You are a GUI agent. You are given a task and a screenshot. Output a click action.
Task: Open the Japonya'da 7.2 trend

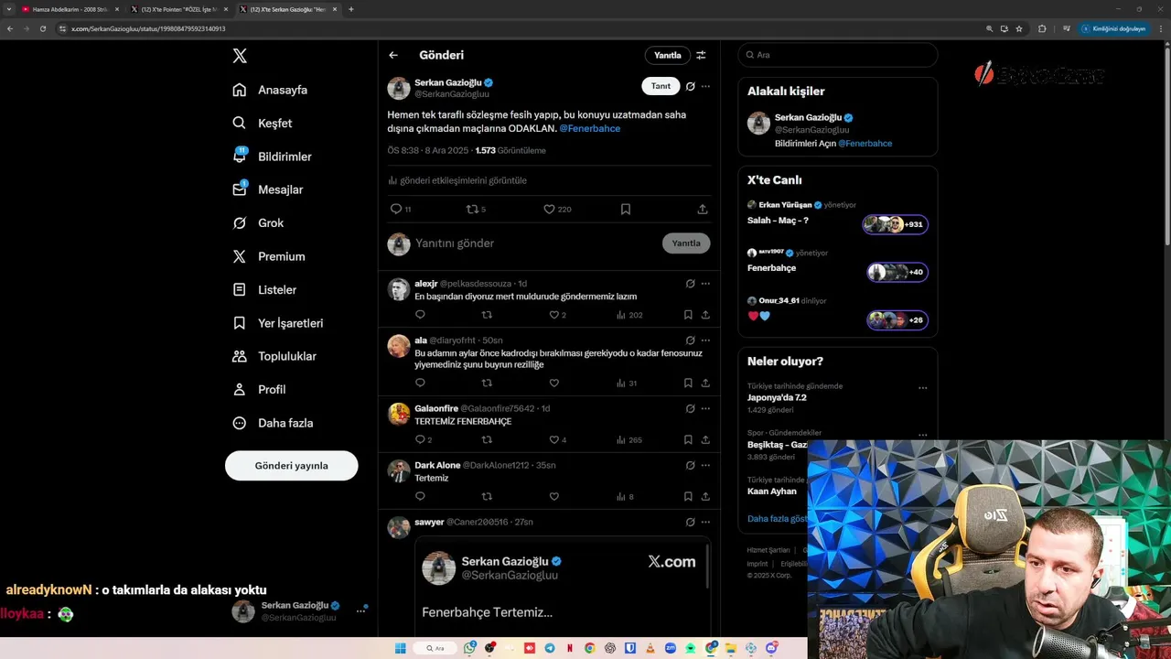777,397
